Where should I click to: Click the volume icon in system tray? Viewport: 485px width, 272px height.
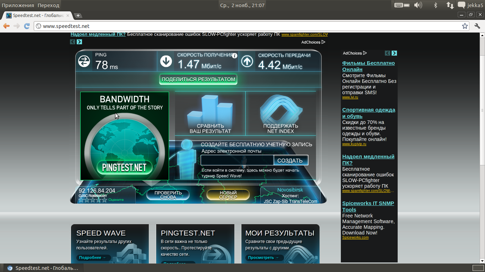coord(418,5)
